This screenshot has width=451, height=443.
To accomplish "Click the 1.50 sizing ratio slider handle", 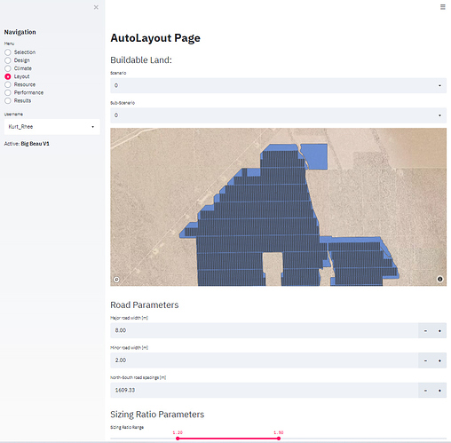I will pos(279,439).
